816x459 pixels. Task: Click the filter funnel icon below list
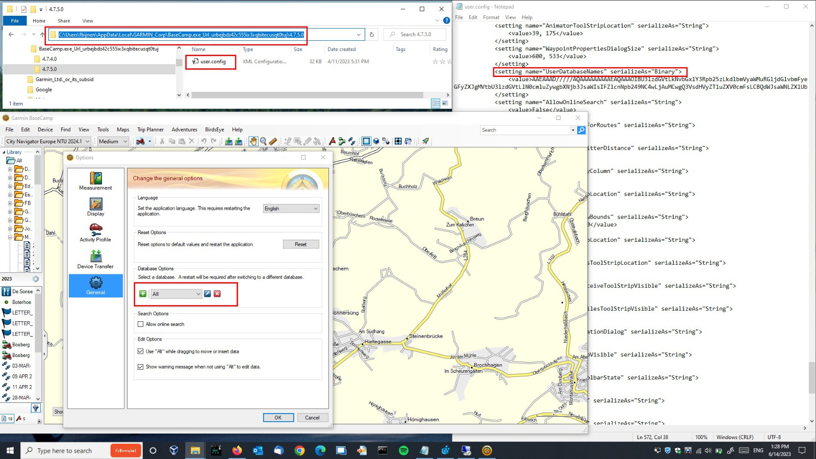(x=36, y=408)
